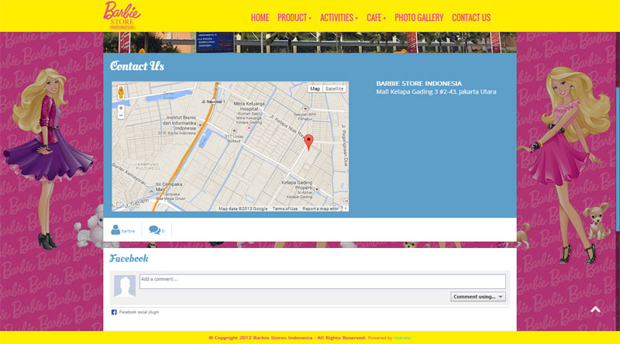620x344 pixels.
Task: Zoom in on the map
Action: tap(121, 108)
